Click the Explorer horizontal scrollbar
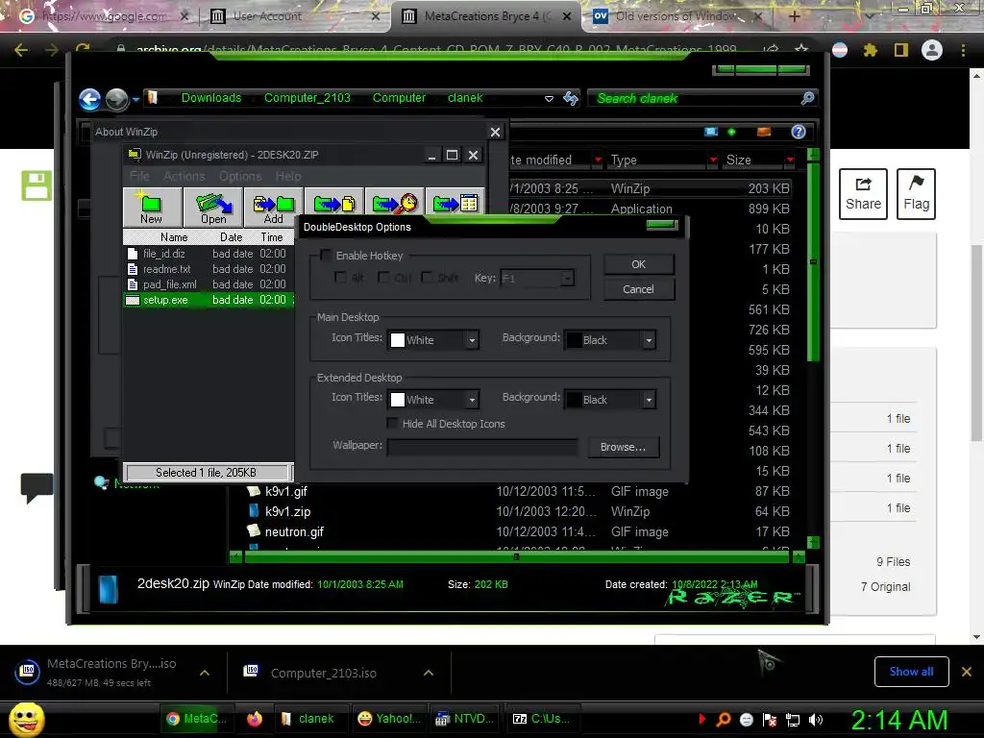 [x=516, y=556]
